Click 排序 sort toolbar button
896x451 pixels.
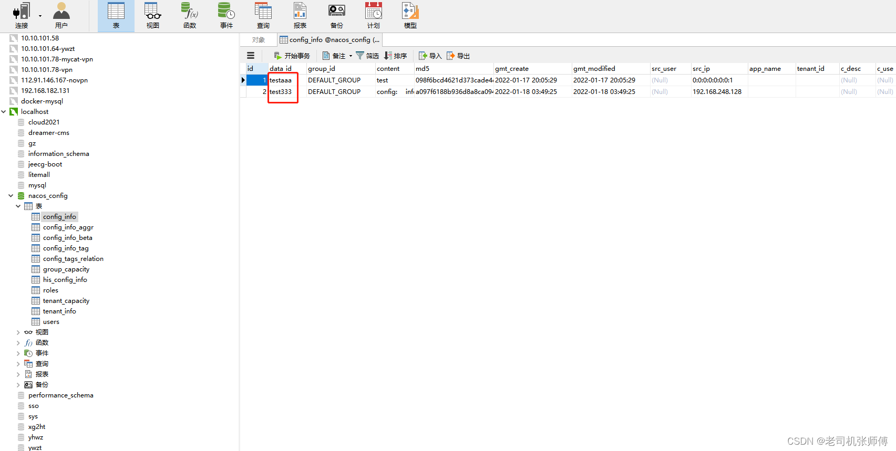tap(396, 56)
